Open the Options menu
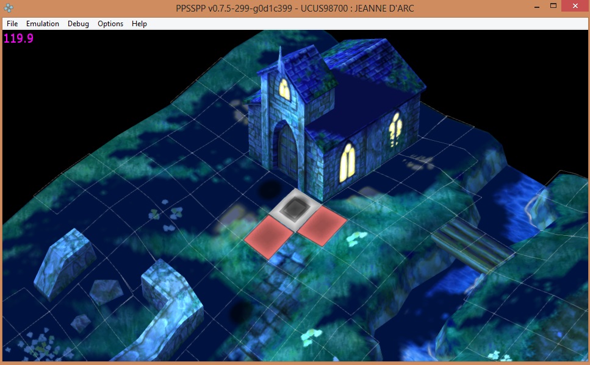The width and height of the screenshot is (590, 365). pyautogui.click(x=110, y=24)
